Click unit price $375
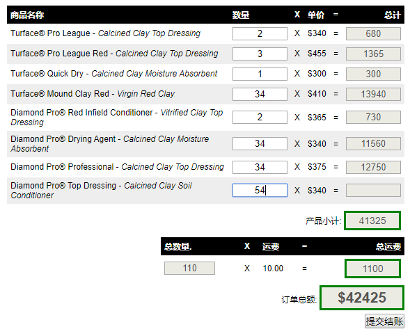This screenshot has width=410, height=336. click(x=317, y=167)
